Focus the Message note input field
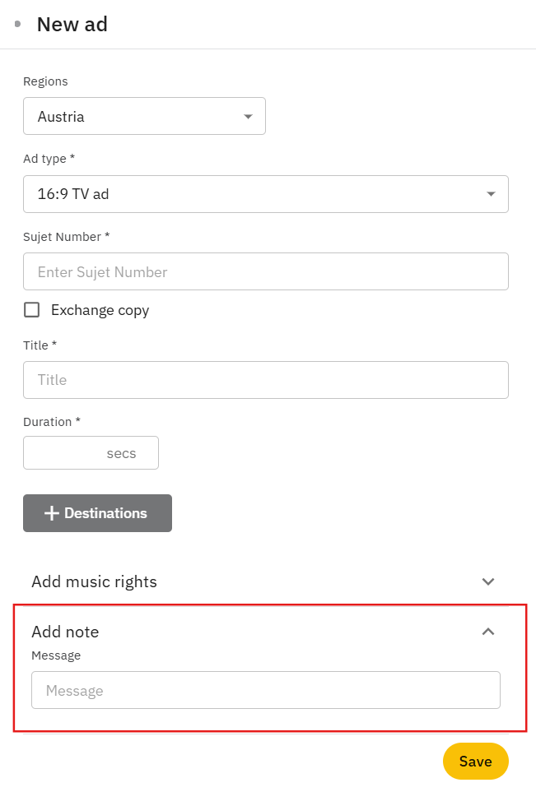The width and height of the screenshot is (536, 792). coord(265,690)
